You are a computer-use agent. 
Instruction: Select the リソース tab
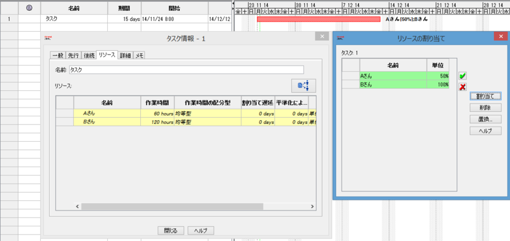(107, 55)
